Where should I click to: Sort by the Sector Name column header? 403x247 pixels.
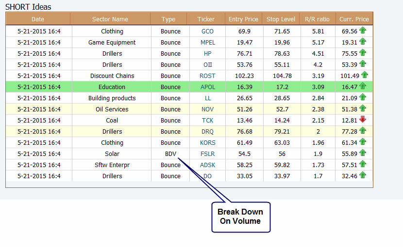coord(110,19)
